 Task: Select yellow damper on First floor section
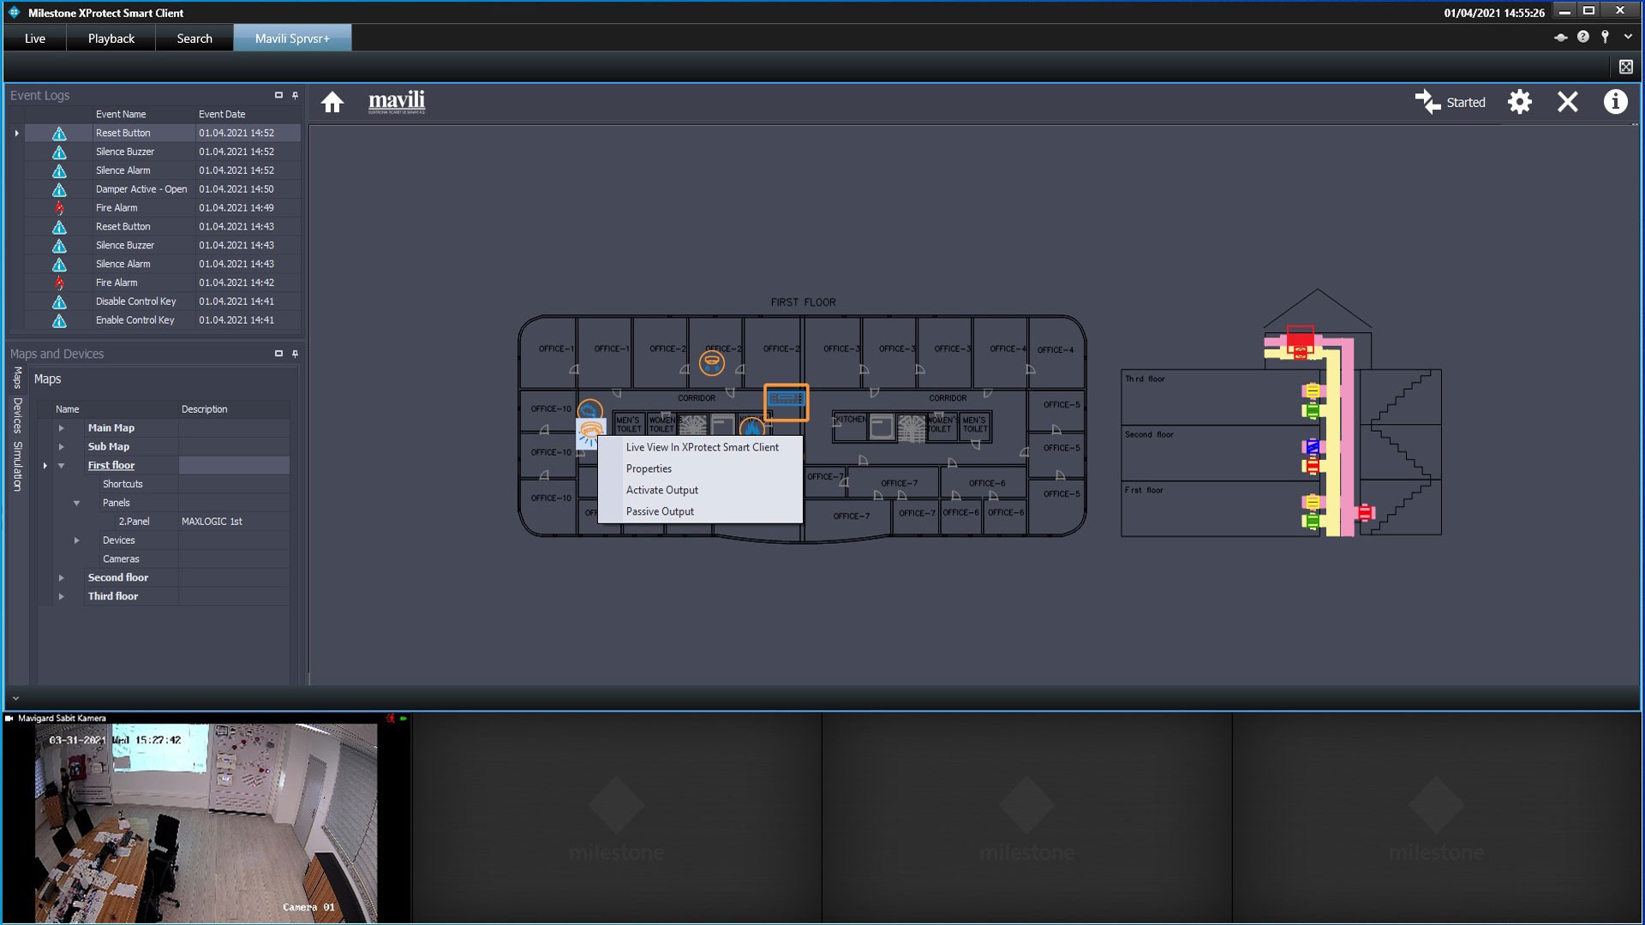(x=1312, y=502)
